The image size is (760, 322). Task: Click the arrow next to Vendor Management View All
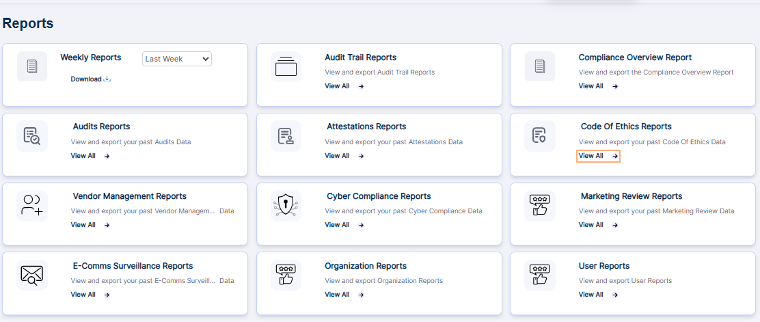click(x=107, y=225)
